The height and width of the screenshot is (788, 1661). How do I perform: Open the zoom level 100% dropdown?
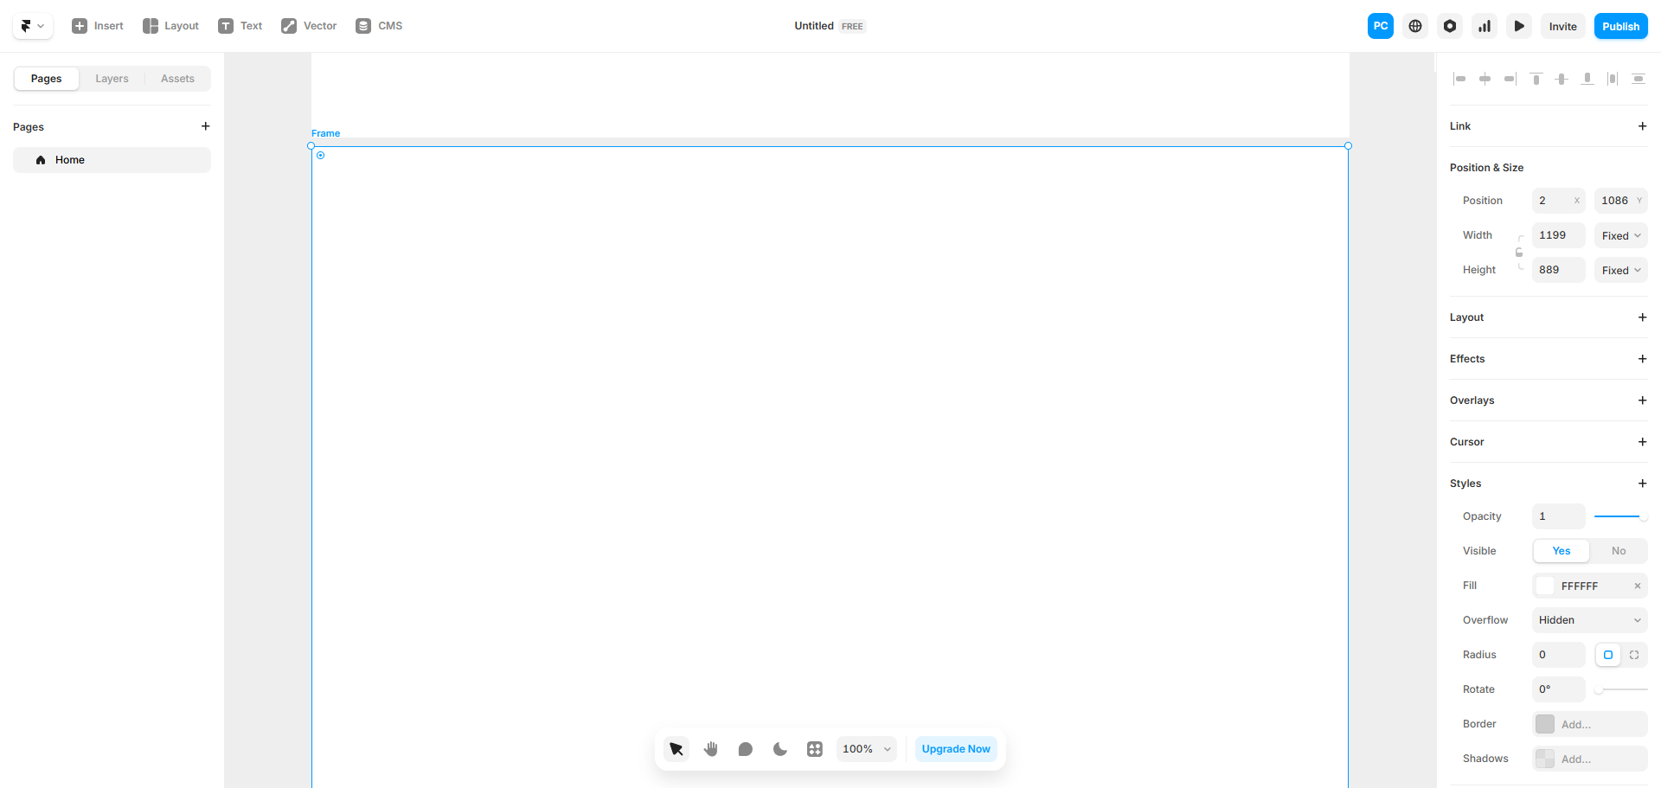[865, 749]
